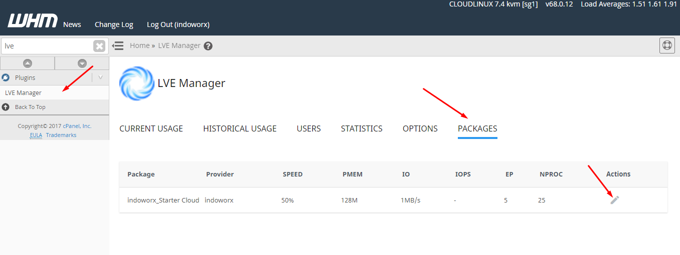The height and width of the screenshot is (255, 680).
Task: Open the News link
Action: pyautogui.click(x=72, y=24)
